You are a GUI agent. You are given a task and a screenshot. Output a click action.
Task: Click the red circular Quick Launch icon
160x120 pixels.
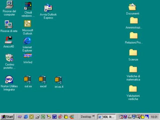coord(60,117)
